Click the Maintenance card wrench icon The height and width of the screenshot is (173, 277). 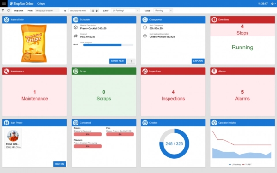click(x=6, y=71)
